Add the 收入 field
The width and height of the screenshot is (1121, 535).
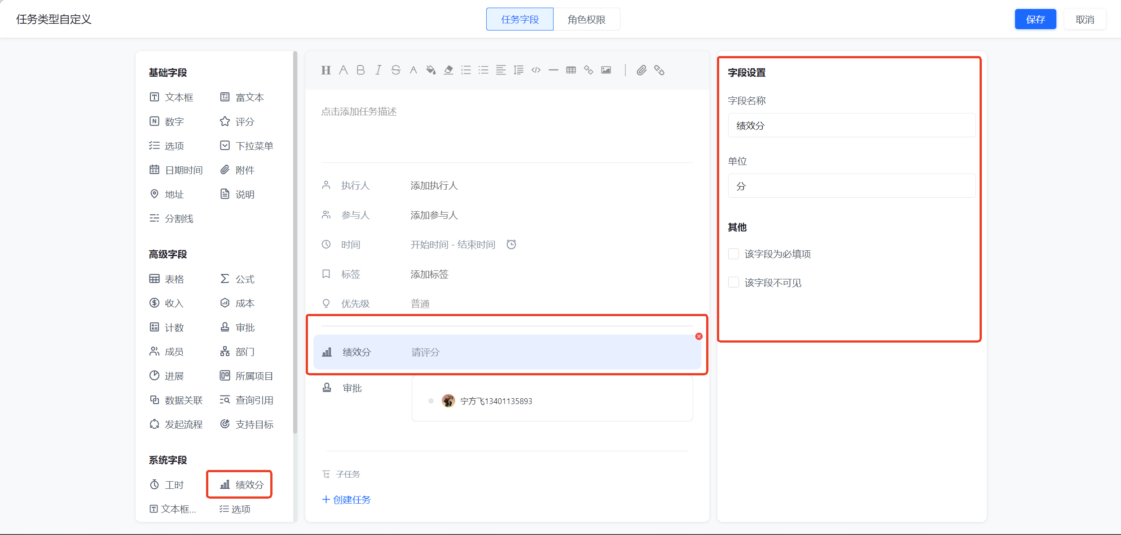167,303
